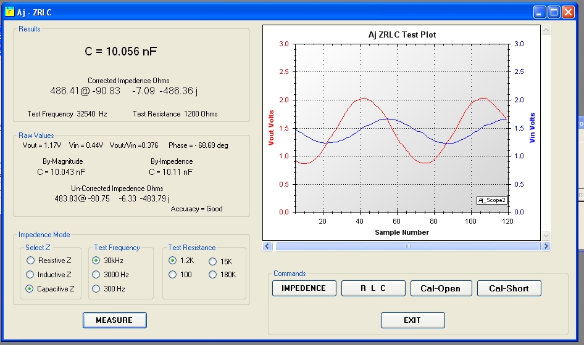Set test resistance to 15K
This screenshot has height=345, width=584.
tap(220, 261)
